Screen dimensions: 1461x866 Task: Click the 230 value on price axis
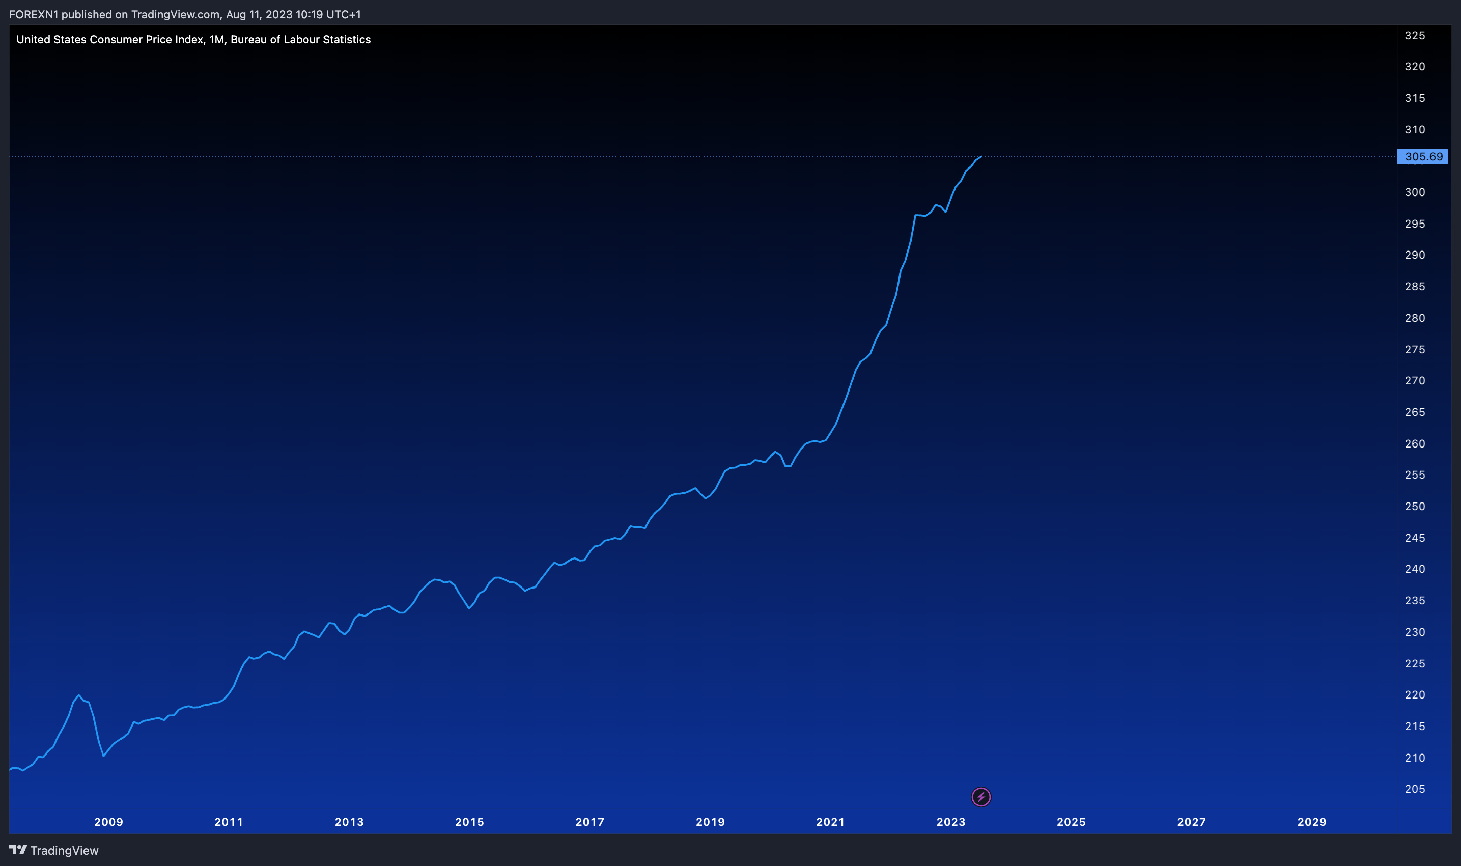[x=1415, y=632]
